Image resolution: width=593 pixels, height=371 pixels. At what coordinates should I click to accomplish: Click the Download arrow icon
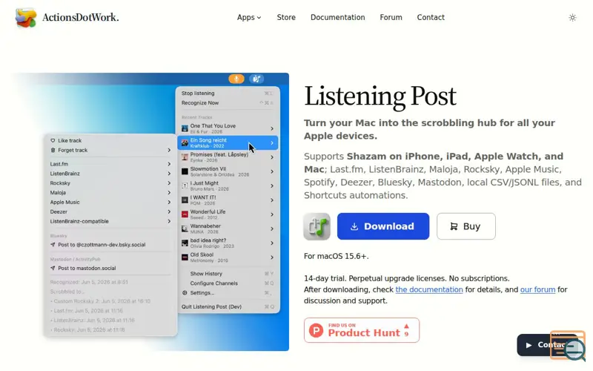354,226
